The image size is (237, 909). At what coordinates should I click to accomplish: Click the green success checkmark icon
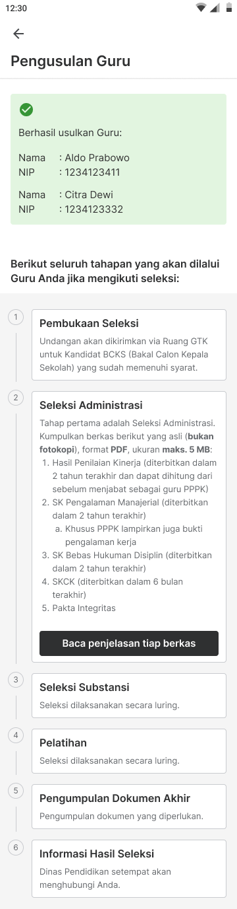[x=26, y=110]
